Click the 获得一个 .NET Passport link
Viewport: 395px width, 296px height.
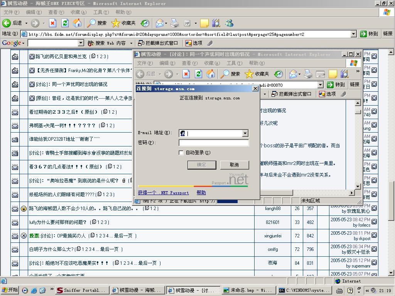tap(163, 193)
